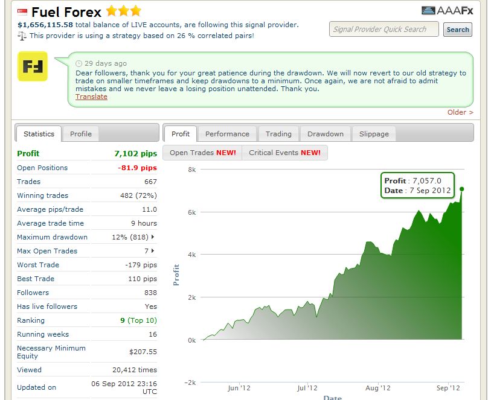The height and width of the screenshot is (400, 491).
Task: Click the Sep '12 axis label
Action: click(448, 388)
